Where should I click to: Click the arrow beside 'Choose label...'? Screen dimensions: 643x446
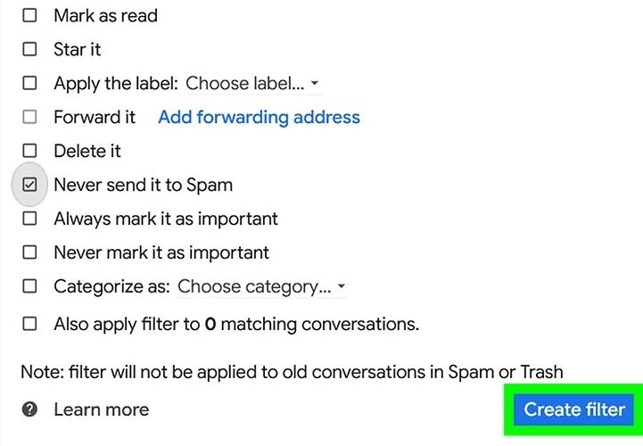coord(315,83)
